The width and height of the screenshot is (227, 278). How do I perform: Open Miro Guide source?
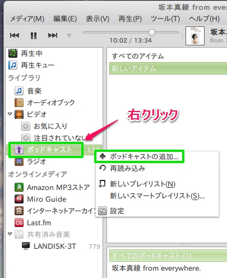47,199
